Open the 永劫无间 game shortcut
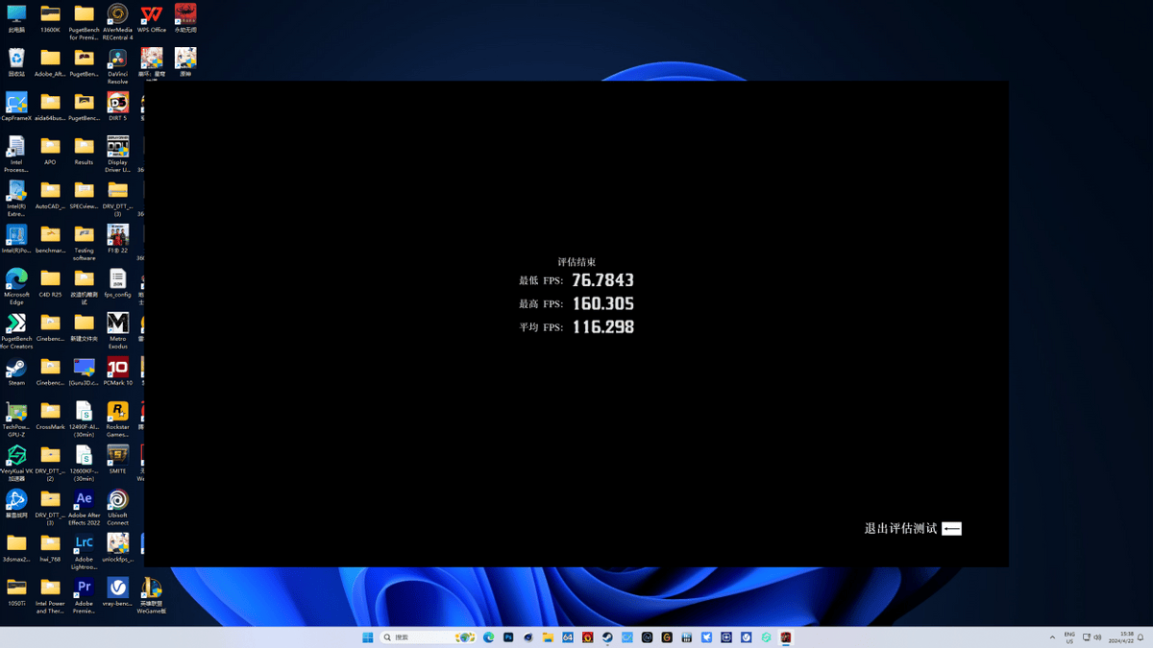 185,19
